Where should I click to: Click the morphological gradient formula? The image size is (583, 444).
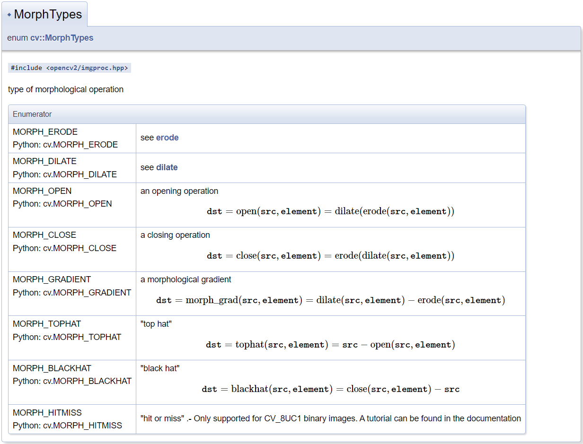pos(330,301)
